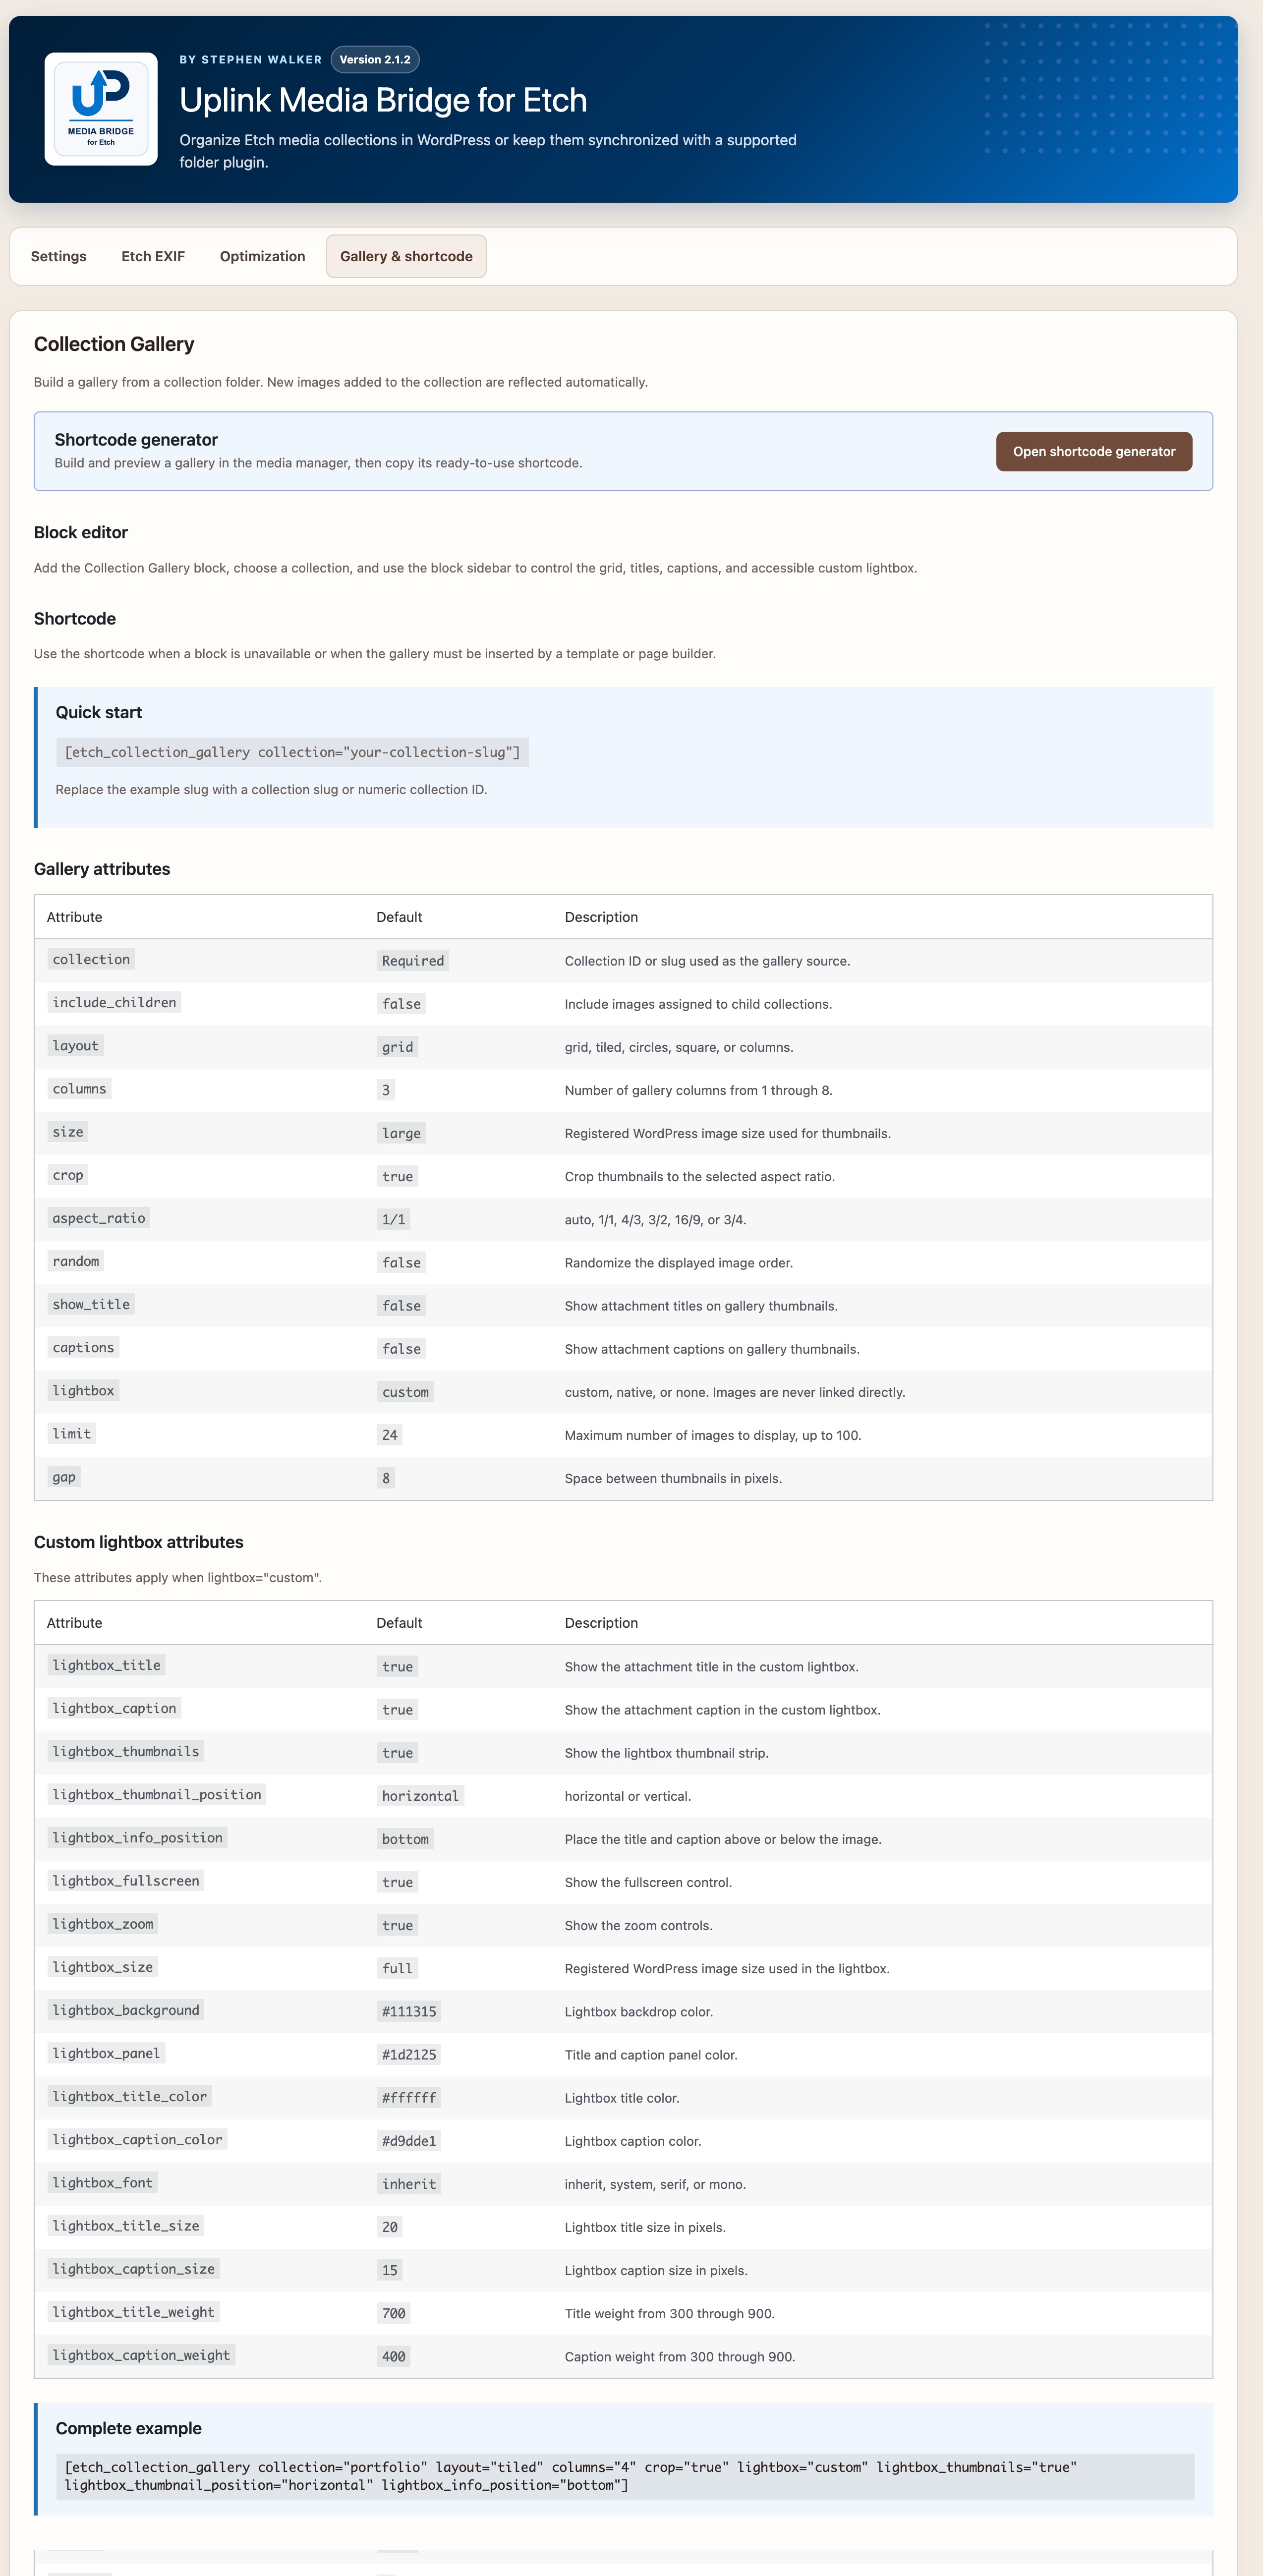Click the show_title attribute name

91,1304
